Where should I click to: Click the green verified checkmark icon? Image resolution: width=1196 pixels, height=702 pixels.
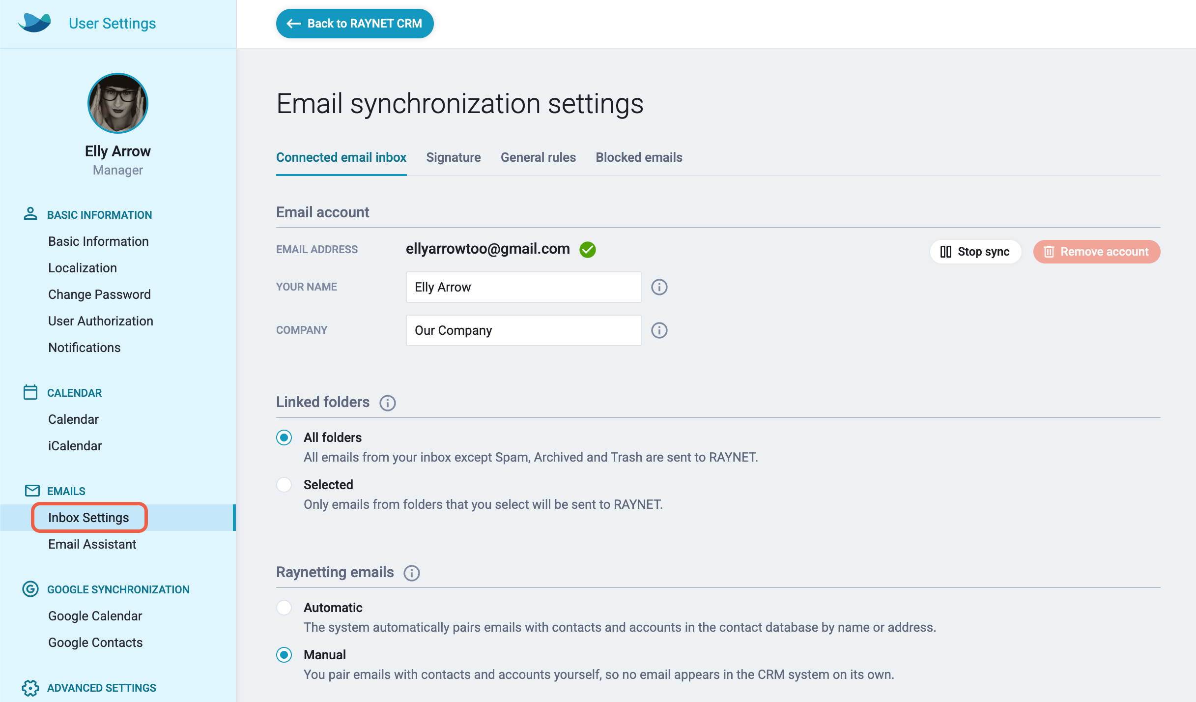(x=588, y=250)
